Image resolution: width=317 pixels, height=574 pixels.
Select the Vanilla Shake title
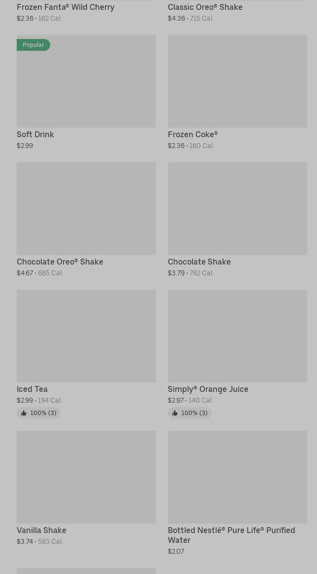coord(41,530)
